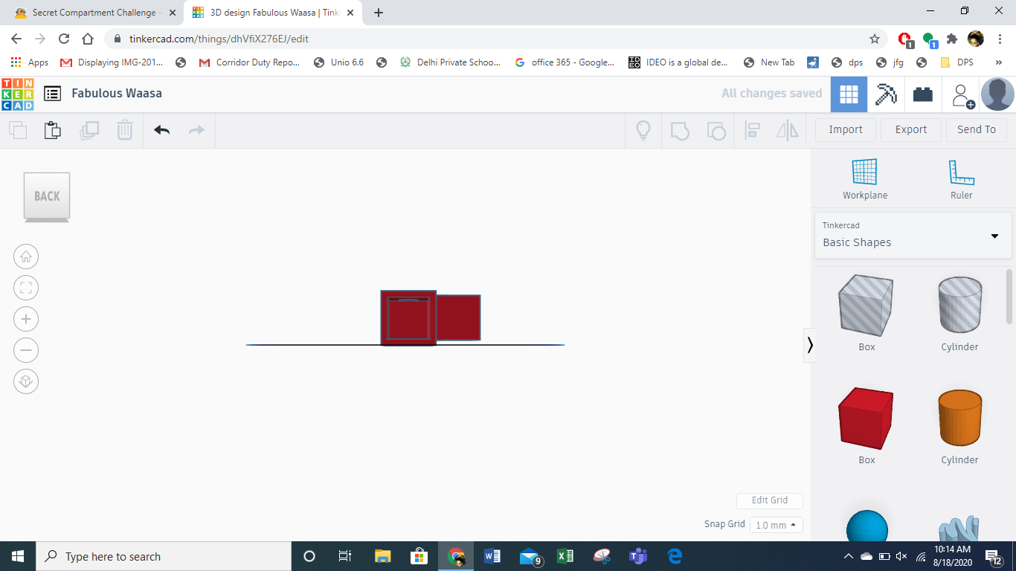Image resolution: width=1016 pixels, height=571 pixels.
Task: Click the Fit all in view button
Action: coord(26,288)
